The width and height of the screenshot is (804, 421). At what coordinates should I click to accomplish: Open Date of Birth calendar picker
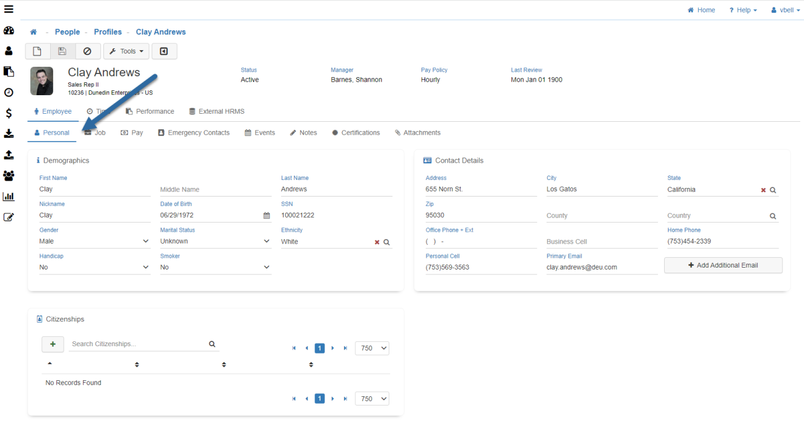click(x=267, y=216)
